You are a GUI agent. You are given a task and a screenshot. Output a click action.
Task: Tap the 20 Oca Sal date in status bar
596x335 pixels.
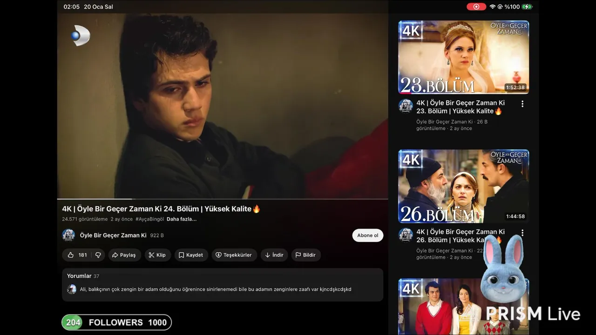tap(98, 7)
